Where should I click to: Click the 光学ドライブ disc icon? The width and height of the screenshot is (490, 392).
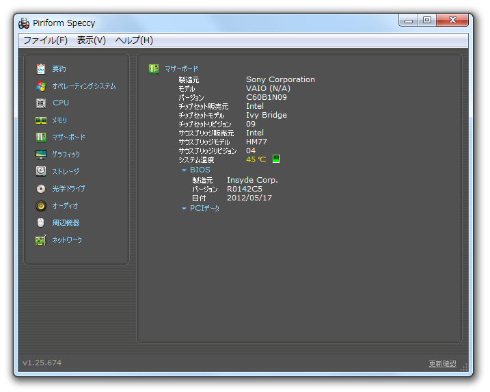41,189
